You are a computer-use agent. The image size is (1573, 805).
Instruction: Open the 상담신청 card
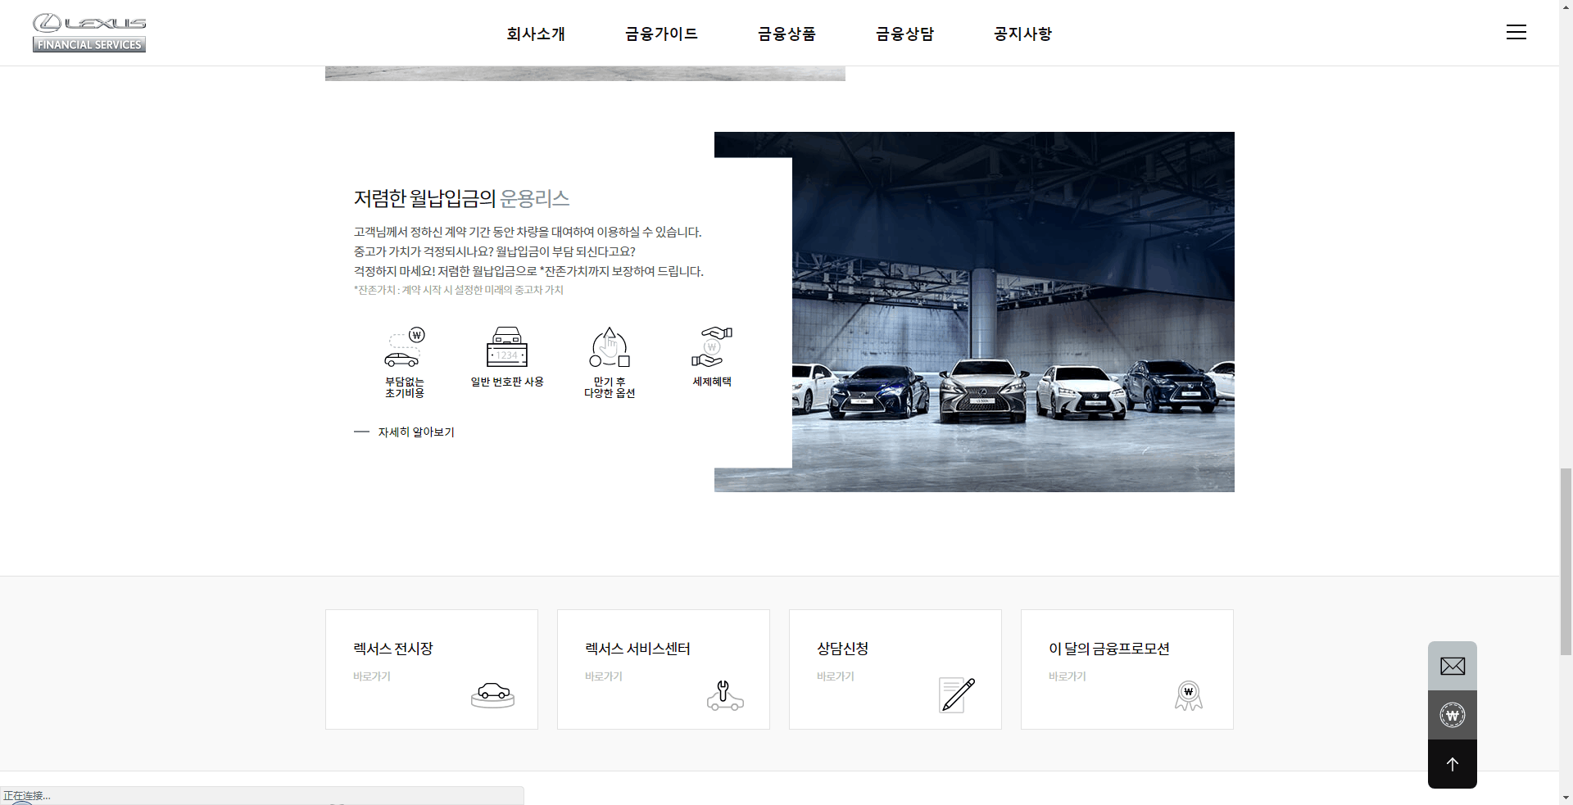895,669
